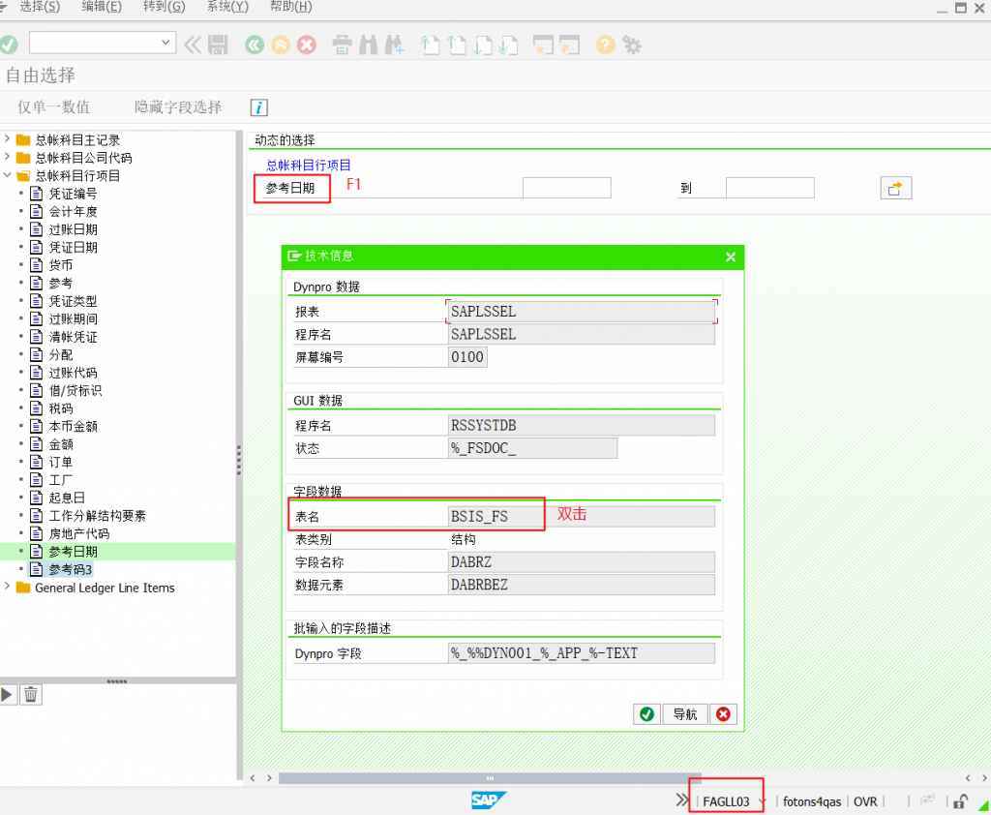Expand the General Ledger Line Items node
The image size is (991, 815).
(9, 587)
